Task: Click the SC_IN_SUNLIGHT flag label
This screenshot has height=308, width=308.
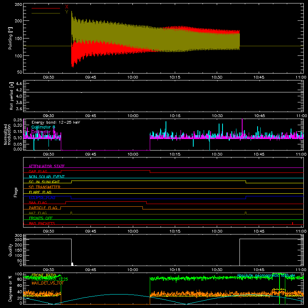Action: click(44, 182)
